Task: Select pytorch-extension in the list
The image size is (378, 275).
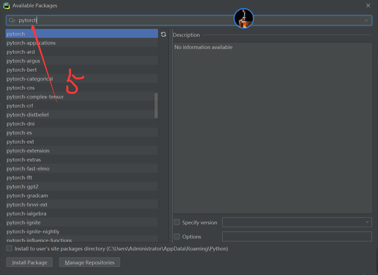Action: (82, 151)
